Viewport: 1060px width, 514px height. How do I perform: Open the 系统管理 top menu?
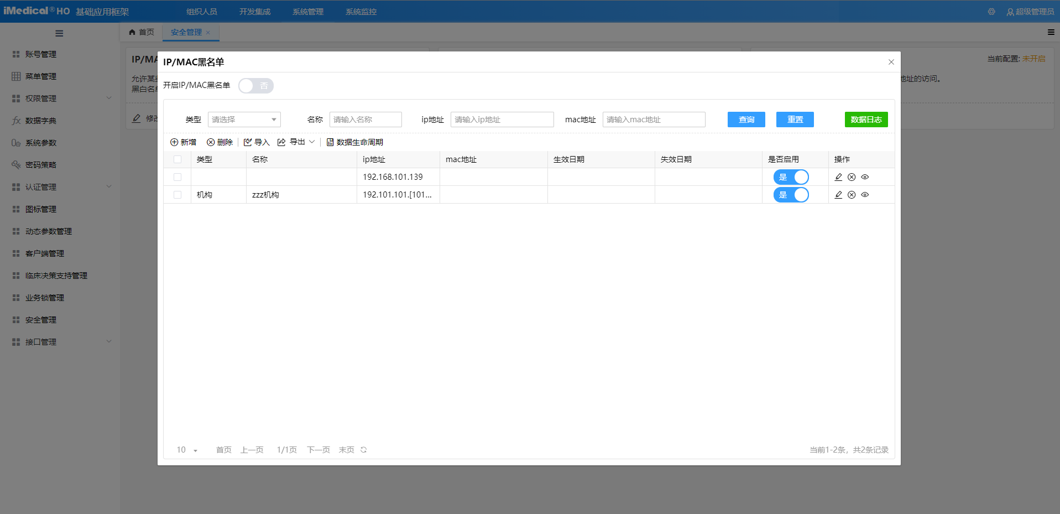(308, 12)
